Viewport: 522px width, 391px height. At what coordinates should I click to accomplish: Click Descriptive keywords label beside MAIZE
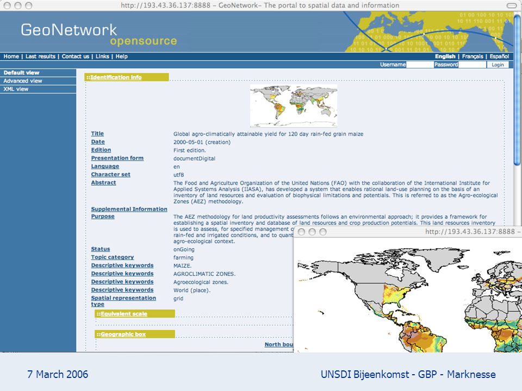tap(122, 266)
